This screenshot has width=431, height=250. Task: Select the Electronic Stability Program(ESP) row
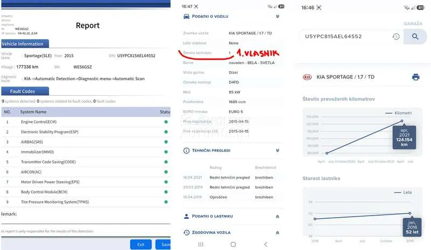[x=86, y=132]
